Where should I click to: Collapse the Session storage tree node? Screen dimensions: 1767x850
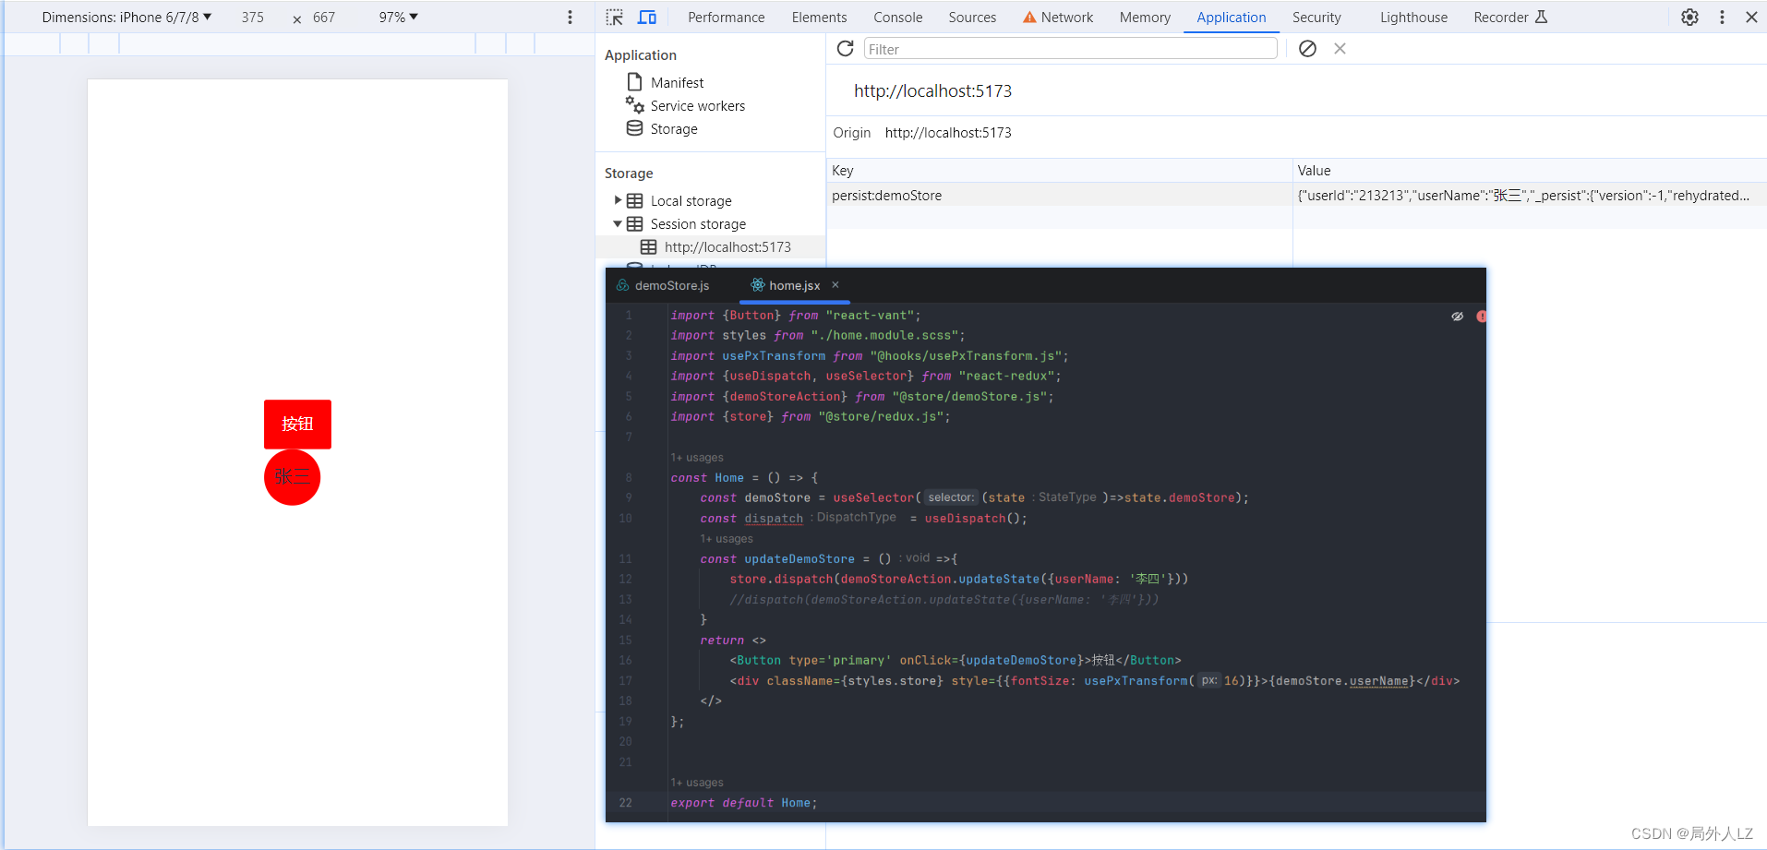point(617,223)
